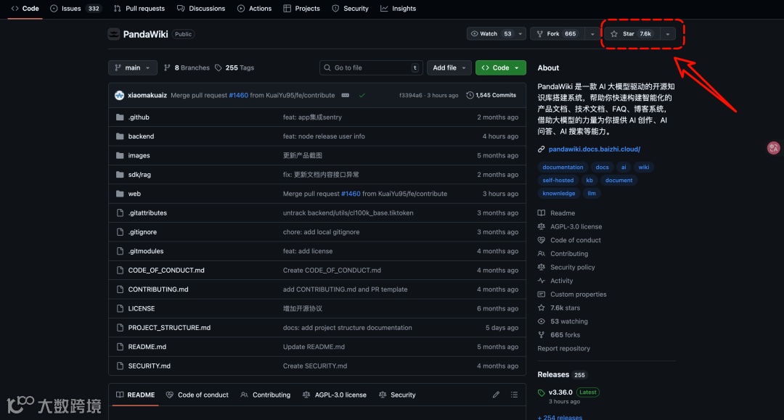Screen dimensions: 784x420
Task: Click the translate extension floating icon
Action: click(x=774, y=148)
